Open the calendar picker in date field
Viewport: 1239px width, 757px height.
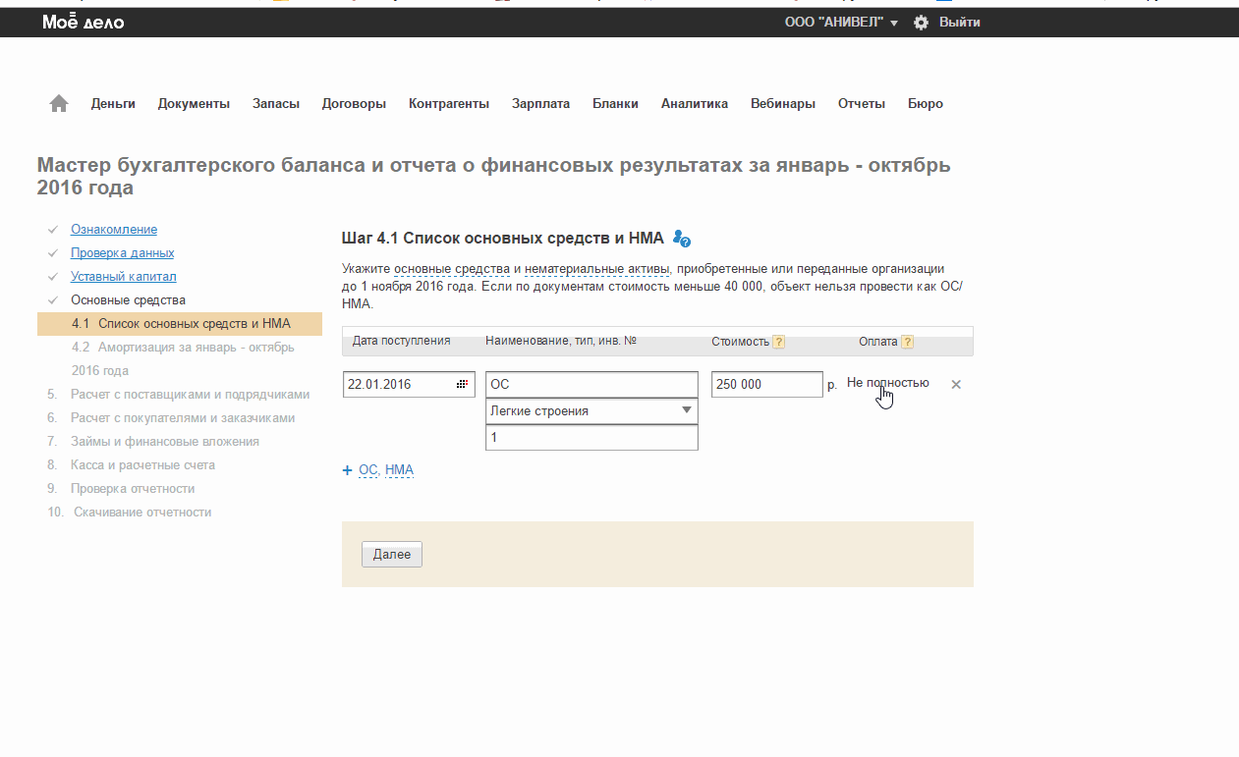[x=462, y=385]
